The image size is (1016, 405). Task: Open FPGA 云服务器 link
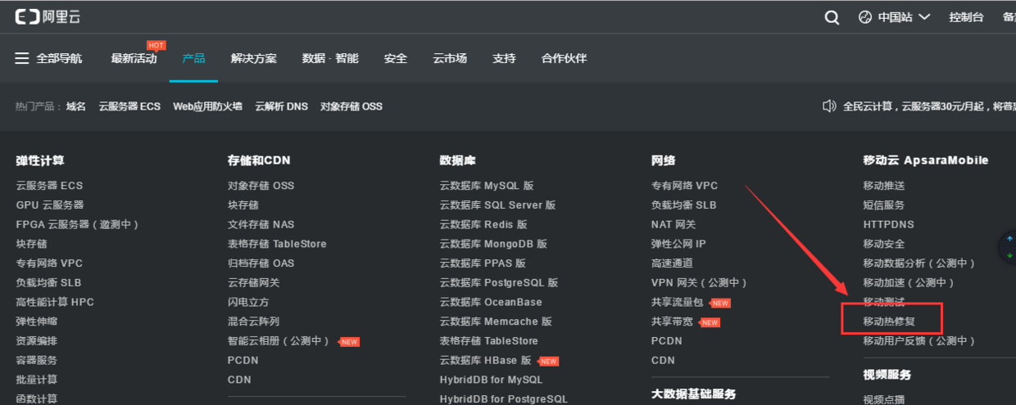tap(78, 224)
